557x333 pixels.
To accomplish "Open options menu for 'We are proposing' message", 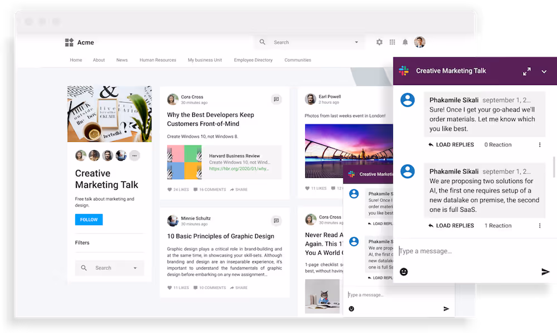I will click(540, 226).
